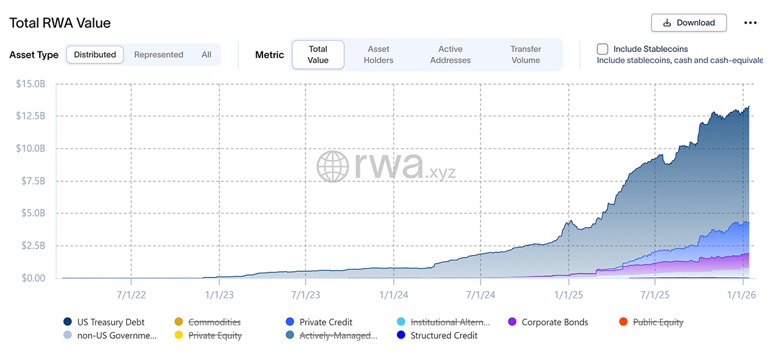Click the Public Equity orange legend dot
This screenshot has width=772, height=356.
tap(623, 322)
